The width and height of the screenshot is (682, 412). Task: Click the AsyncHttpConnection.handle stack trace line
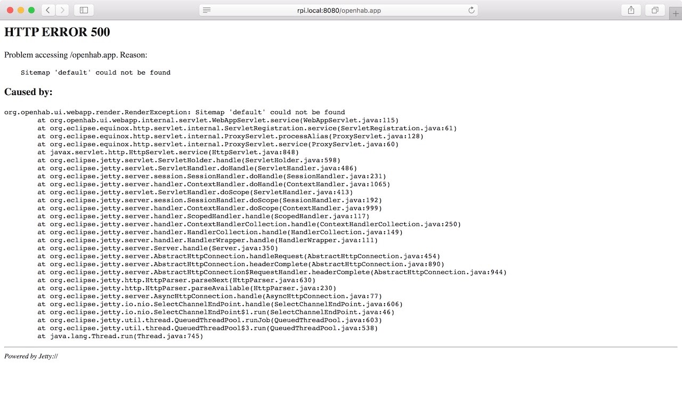(210, 296)
